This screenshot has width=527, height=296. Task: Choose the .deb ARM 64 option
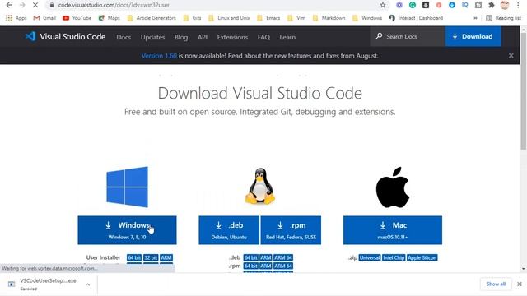coord(283,257)
